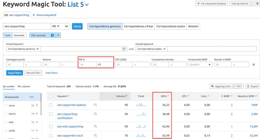
Task: Open Includi keyword match type dropdown
Action: click(23, 49)
